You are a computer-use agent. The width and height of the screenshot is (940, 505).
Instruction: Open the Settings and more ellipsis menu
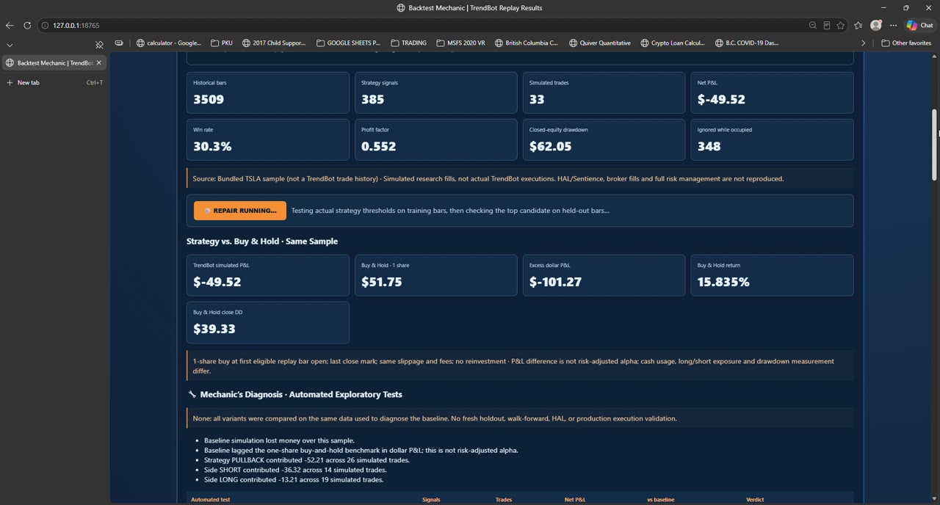coord(894,25)
